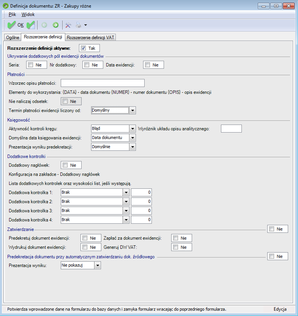Switch to the Rozszerzenie definicji VAT tab
The height and width of the screenshot is (316, 298).
[x=90, y=38]
